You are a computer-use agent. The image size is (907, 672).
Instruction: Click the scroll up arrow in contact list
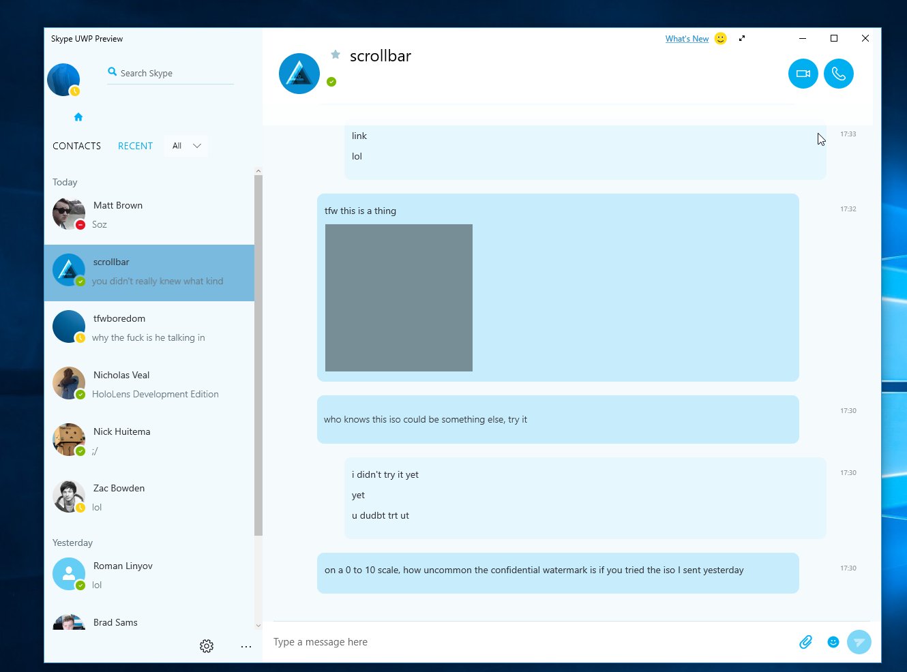[258, 170]
